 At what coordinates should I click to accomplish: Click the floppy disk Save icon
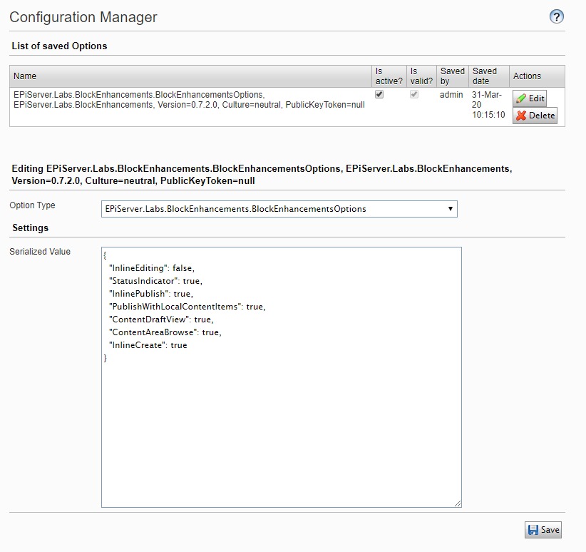click(x=533, y=530)
